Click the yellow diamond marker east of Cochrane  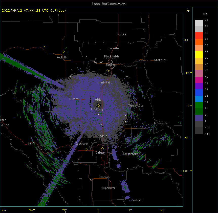click(86, 149)
